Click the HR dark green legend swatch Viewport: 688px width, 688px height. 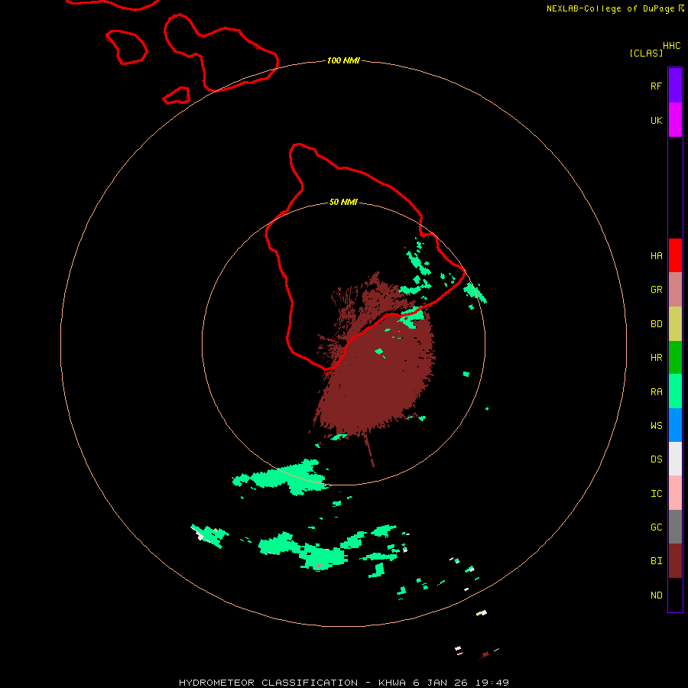(x=675, y=358)
